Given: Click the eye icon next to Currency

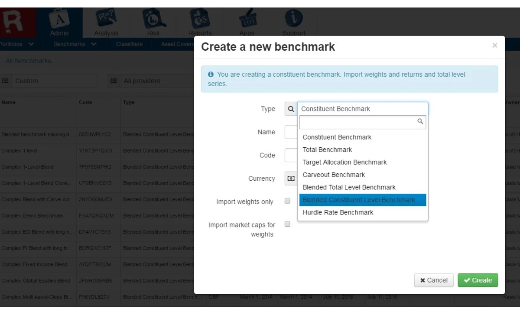Looking at the screenshot, I should 290,178.
